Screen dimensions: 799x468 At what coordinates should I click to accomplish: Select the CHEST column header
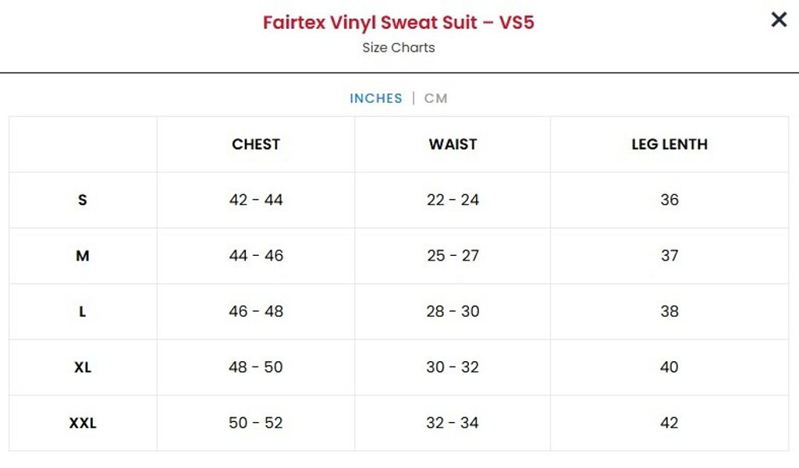[256, 144]
